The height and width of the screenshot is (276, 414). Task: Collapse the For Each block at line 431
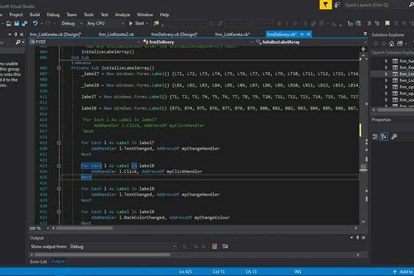pyautogui.click(x=59, y=212)
